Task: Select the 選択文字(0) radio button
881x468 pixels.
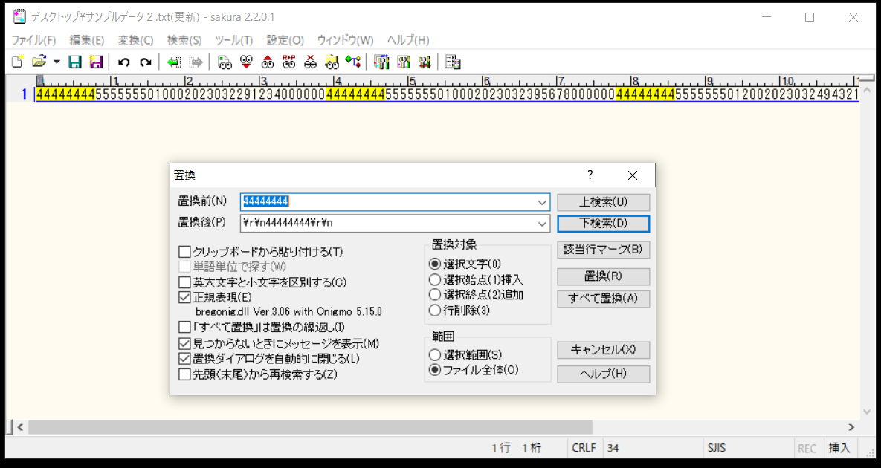Action: tap(434, 263)
